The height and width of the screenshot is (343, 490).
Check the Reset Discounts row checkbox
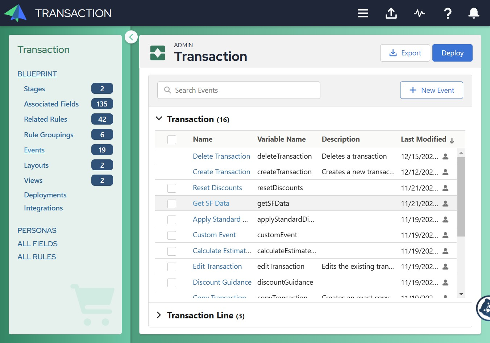coord(172,188)
